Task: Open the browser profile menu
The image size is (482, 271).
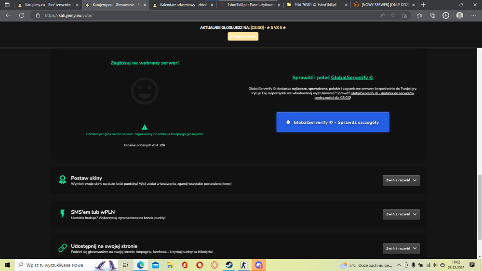Action: 459,15
